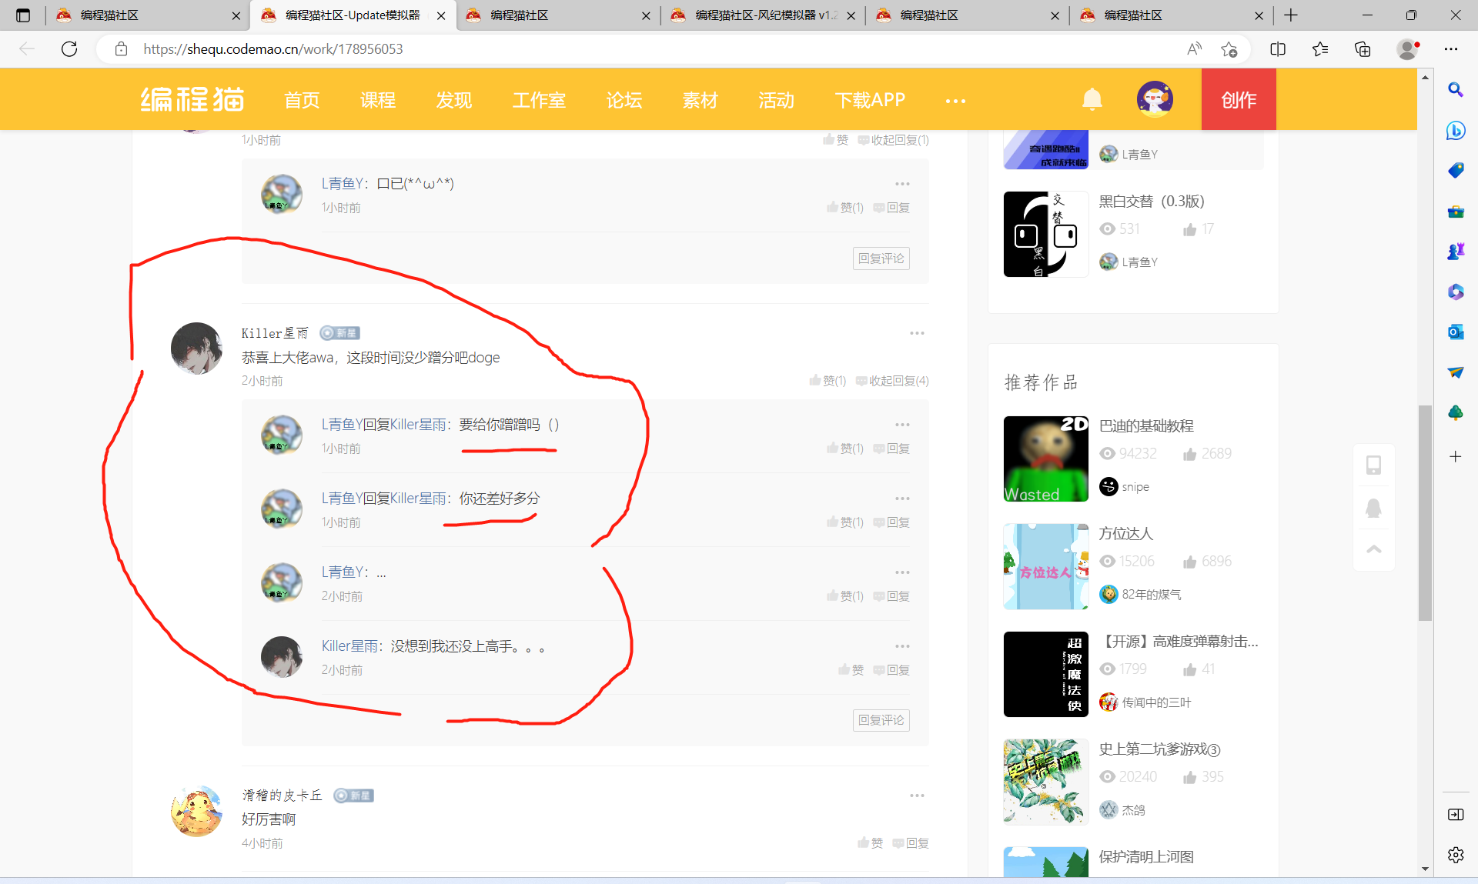The width and height of the screenshot is (1478, 884).
Task: Click the red 创作 button
Action: (1239, 99)
